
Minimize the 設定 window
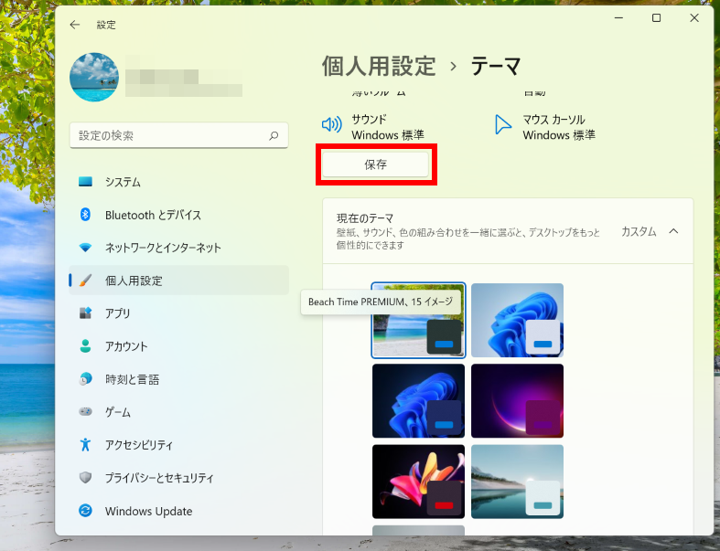pos(619,18)
